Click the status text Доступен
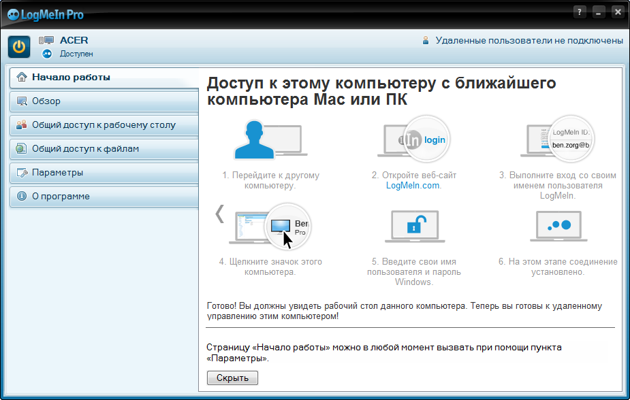This screenshot has height=400, width=630. (x=76, y=54)
